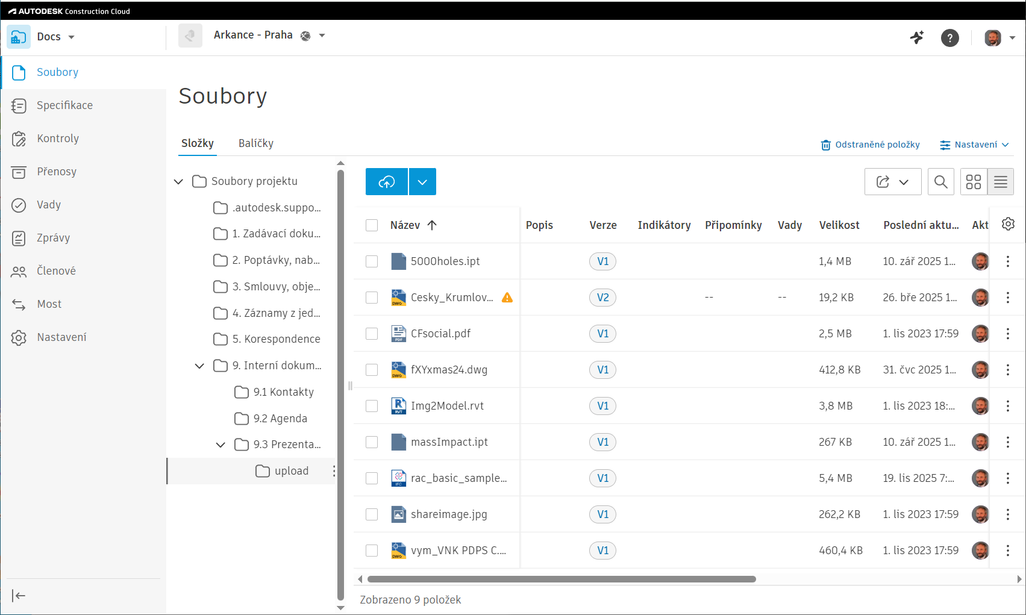Screen dimensions: 1026x615
Task: Open the upload options dropdown arrow
Action: point(422,182)
